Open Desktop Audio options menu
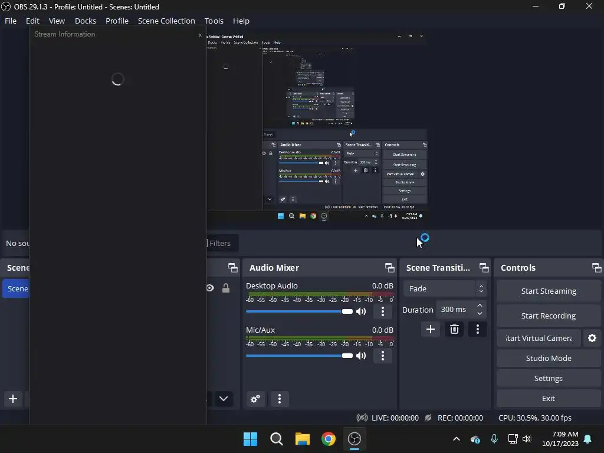Viewport: 604px width, 453px height. tap(382, 311)
